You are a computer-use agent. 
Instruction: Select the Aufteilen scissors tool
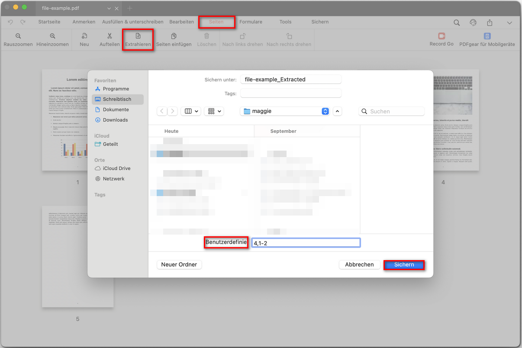pos(110,36)
